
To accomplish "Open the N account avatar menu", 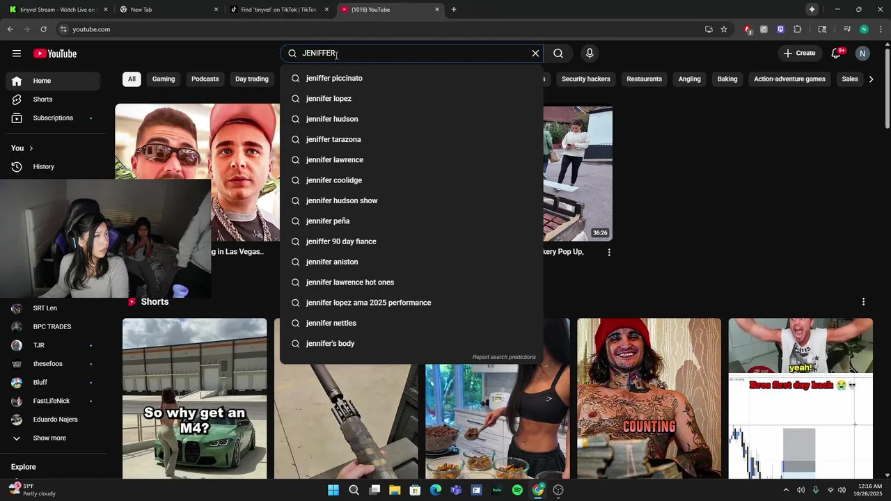I will 862,54.
